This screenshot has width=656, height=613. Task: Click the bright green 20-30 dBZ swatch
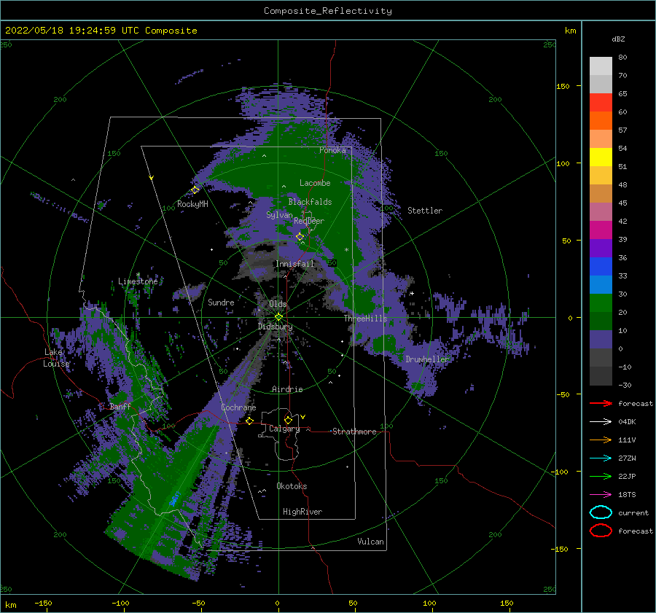pyautogui.click(x=601, y=303)
